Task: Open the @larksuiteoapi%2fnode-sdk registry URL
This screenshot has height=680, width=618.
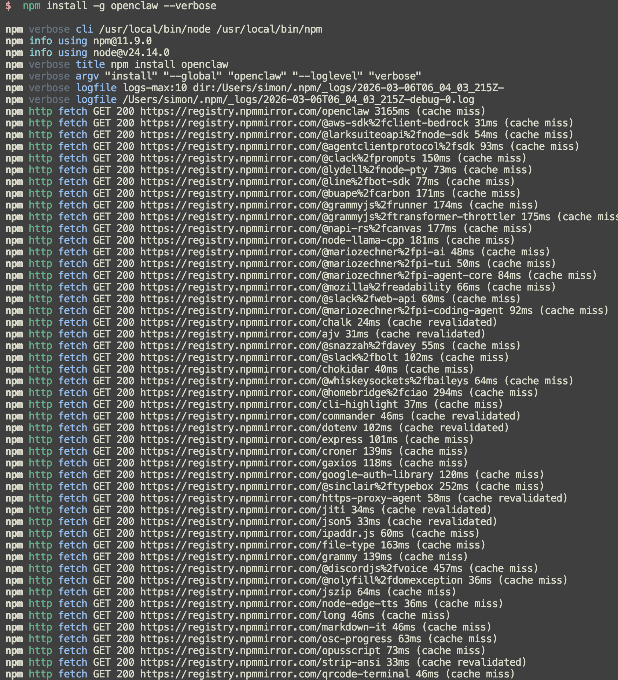Action: 304,135
